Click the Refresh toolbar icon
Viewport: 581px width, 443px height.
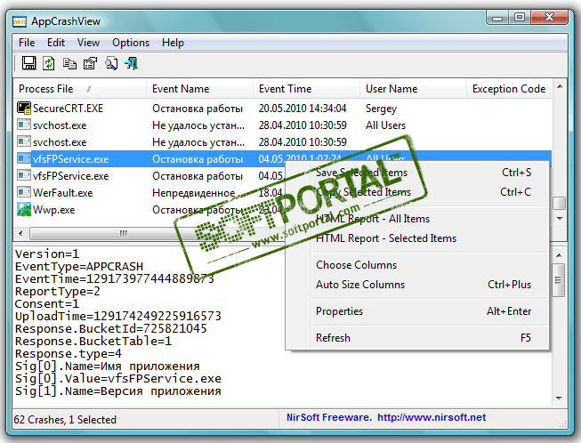[49, 63]
